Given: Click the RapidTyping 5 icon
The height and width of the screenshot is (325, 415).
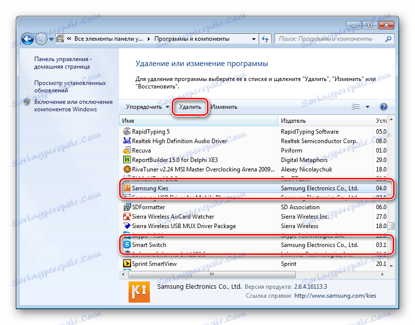Looking at the screenshot, I should (127, 131).
